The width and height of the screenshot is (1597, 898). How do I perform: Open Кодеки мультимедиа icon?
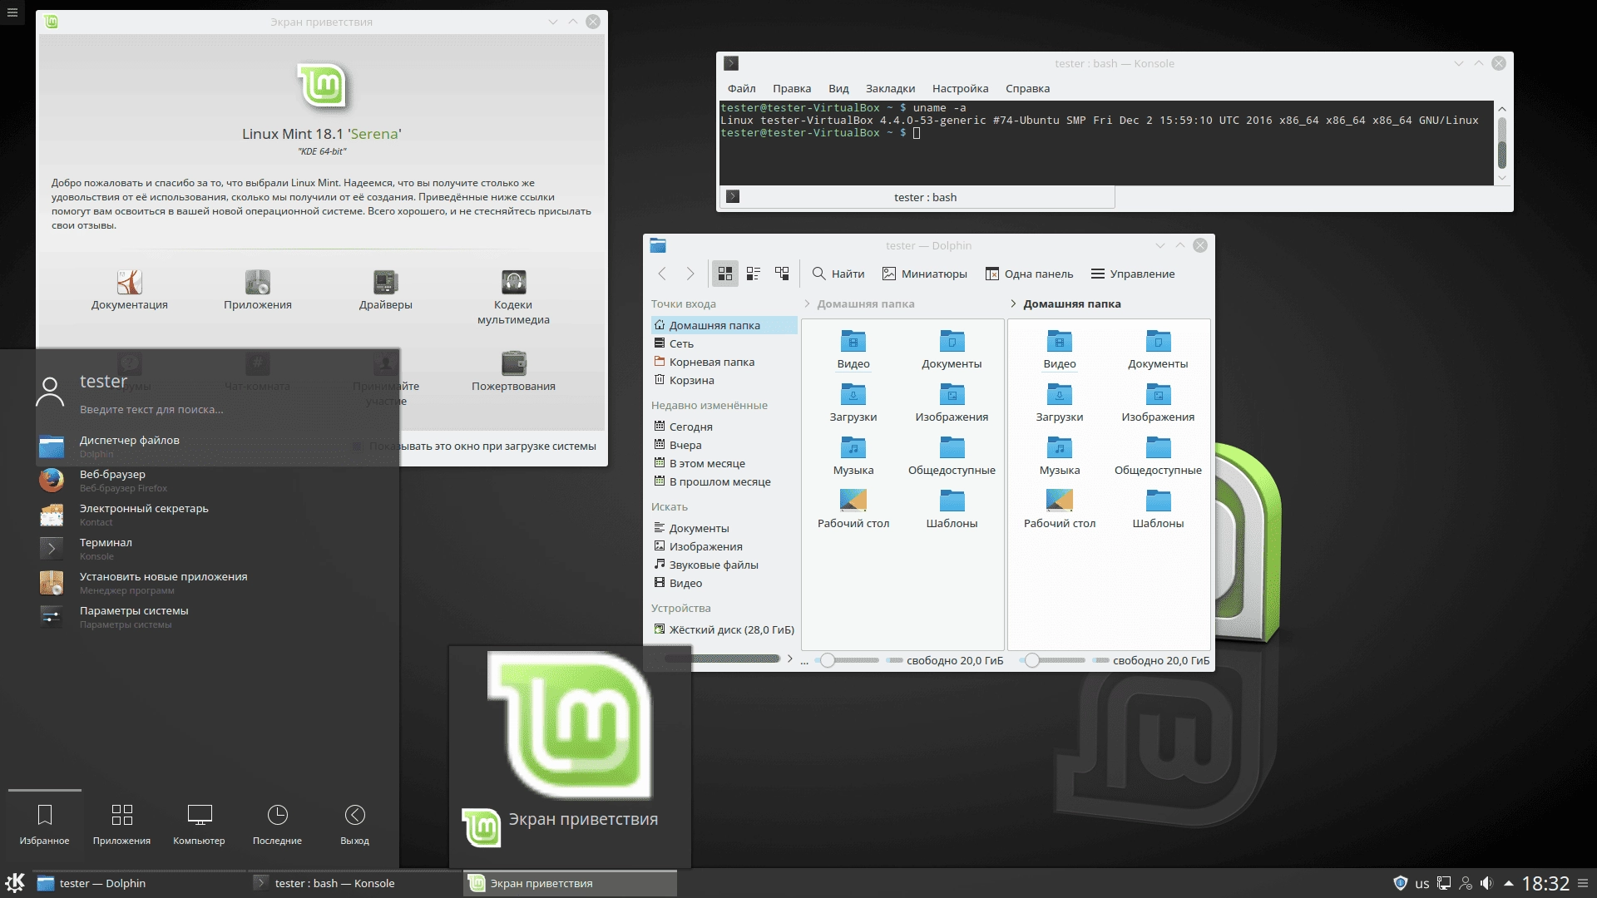point(513,282)
